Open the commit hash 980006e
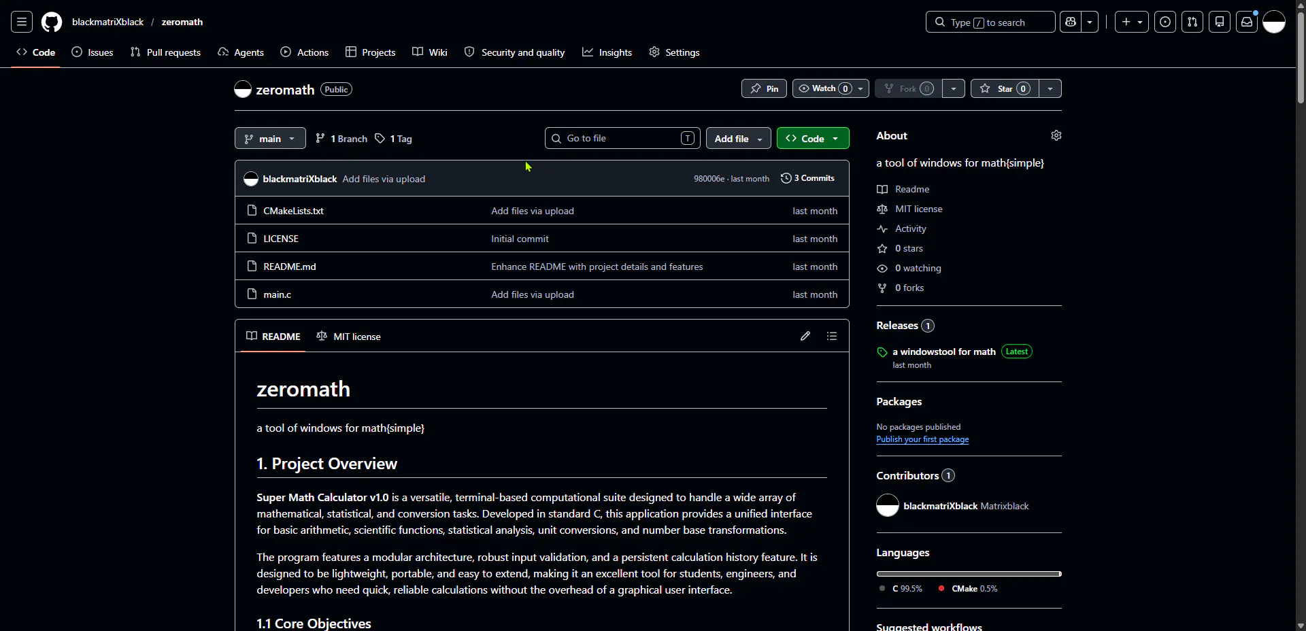 709,179
